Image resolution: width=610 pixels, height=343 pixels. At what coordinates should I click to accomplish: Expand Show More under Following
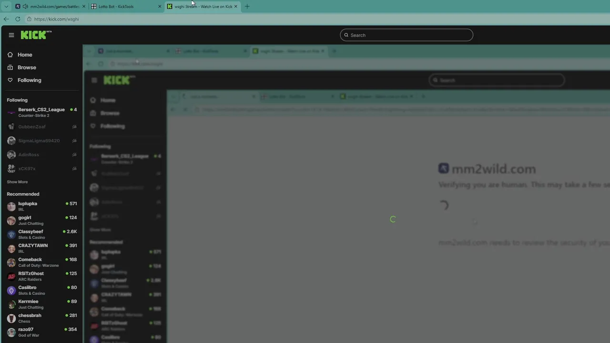[x=17, y=182]
